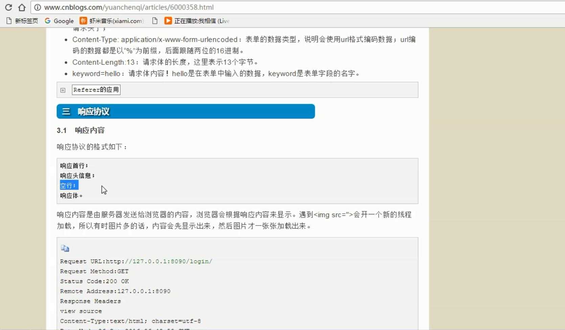This screenshot has height=330, width=565.
Task: Reload the page with the refresh icon
Action: (8, 7)
